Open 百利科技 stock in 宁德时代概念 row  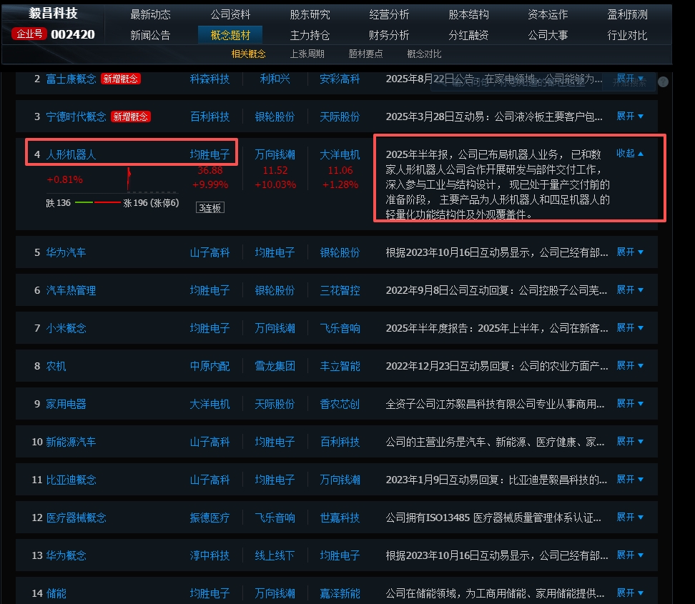click(210, 117)
